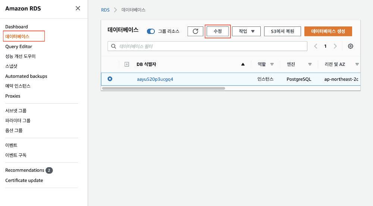Open 이벤트 in sidebar
Viewport: 373px width, 206px height.
tap(11, 145)
